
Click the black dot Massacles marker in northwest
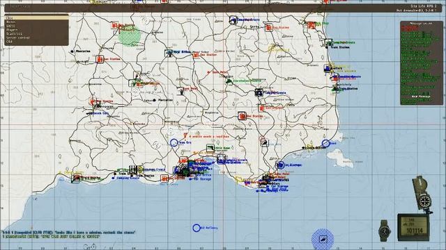[72, 51]
